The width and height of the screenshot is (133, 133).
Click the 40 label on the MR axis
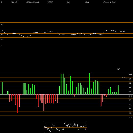(x=130, y=88)
